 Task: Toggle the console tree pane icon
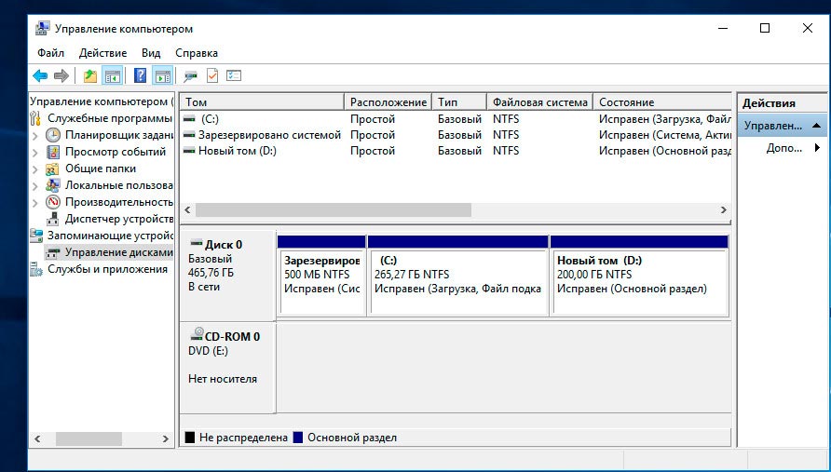(x=113, y=76)
